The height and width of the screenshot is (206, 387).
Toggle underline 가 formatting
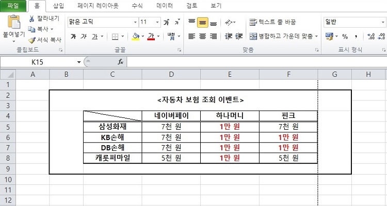tap(94, 37)
